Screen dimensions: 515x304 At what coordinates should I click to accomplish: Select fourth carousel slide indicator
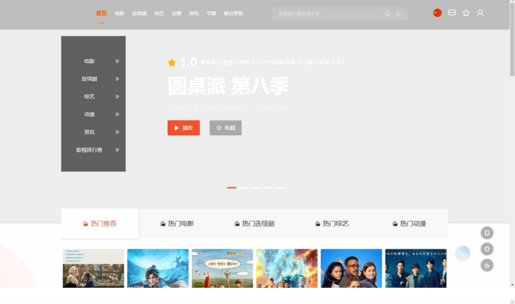(268, 188)
